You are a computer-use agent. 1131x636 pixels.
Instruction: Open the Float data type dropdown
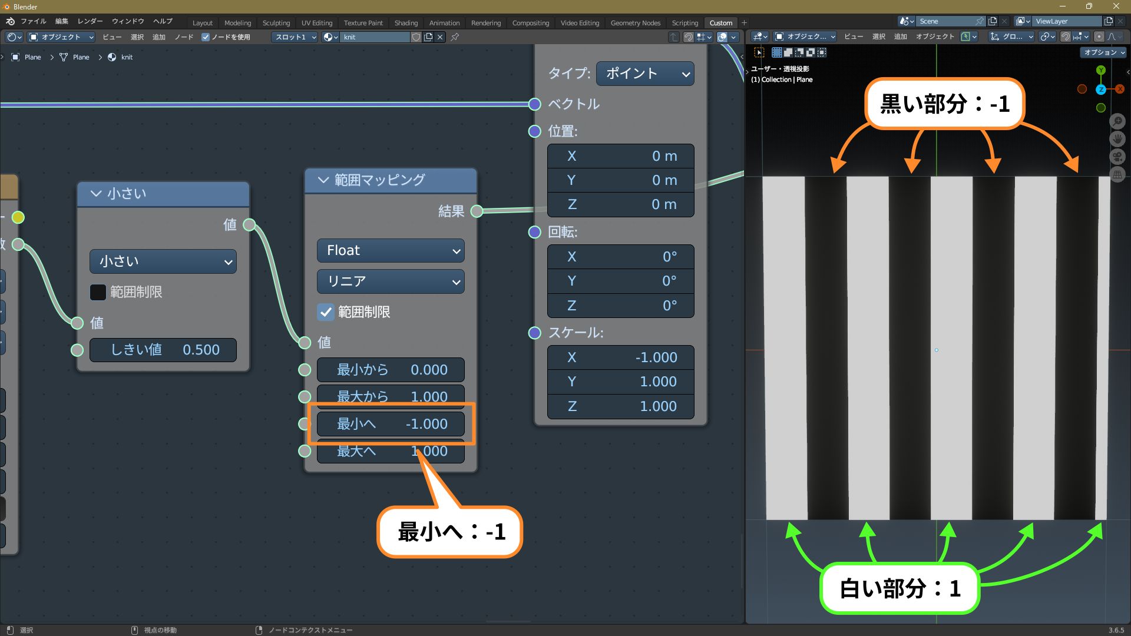(x=391, y=251)
